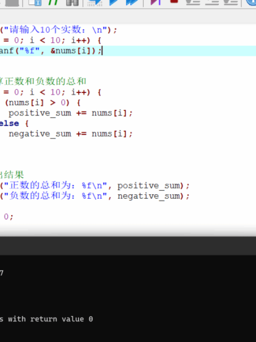Click the else keyword in the code
This screenshot has width=256, height=342.
(x=9, y=124)
